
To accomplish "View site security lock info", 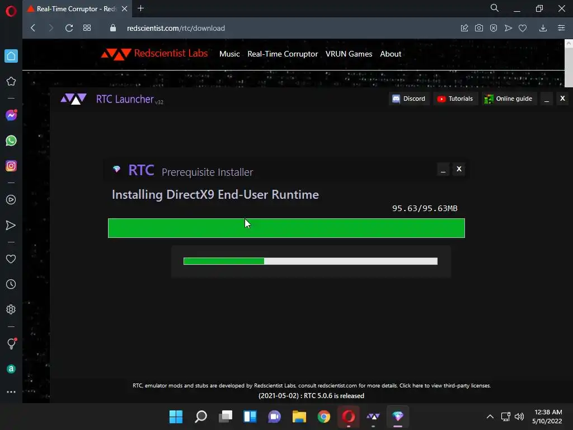I will (x=113, y=28).
